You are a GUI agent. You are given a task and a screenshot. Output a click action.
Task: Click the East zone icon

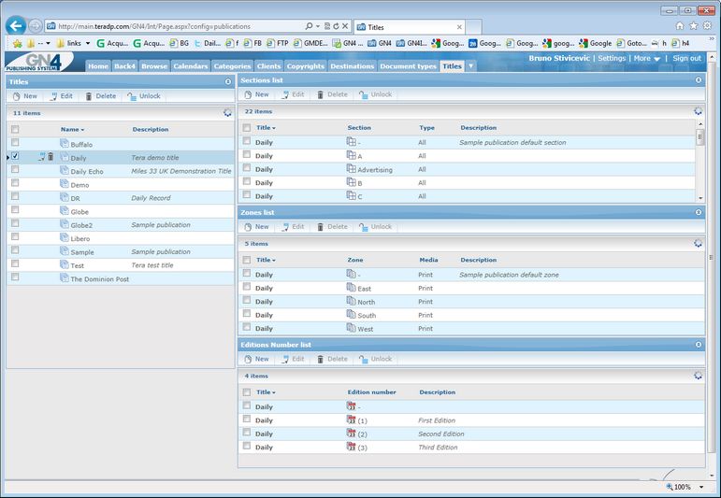tap(352, 288)
